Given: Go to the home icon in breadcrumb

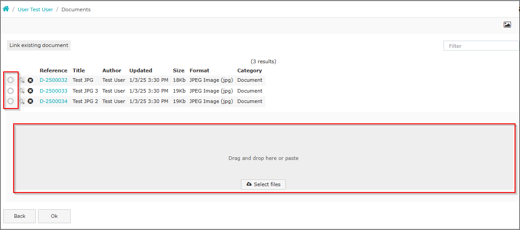Looking at the screenshot, I should [5, 9].
